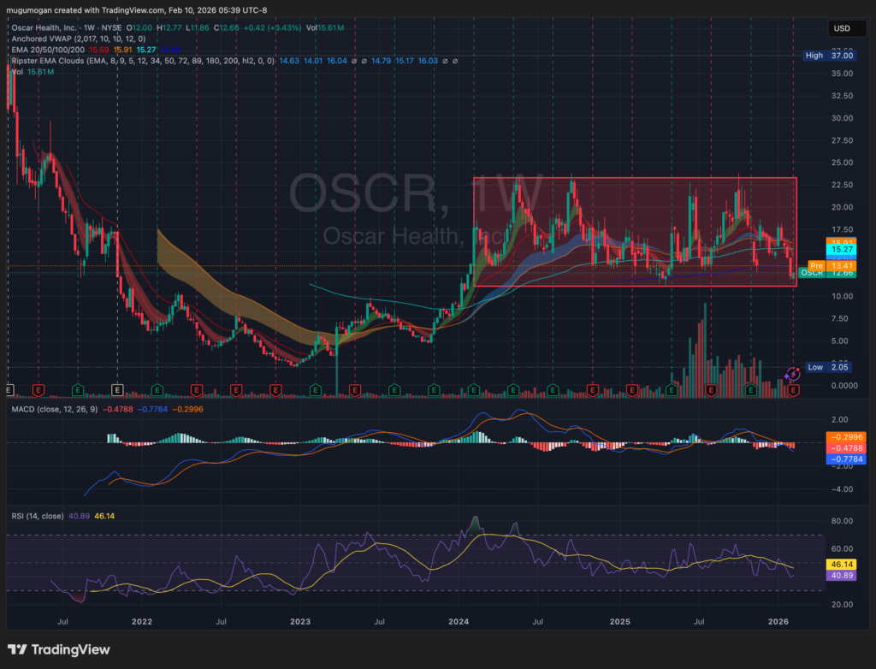Click the TradingView logo at bottom left

[59, 649]
